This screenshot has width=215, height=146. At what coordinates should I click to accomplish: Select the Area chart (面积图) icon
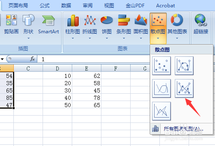(141, 20)
